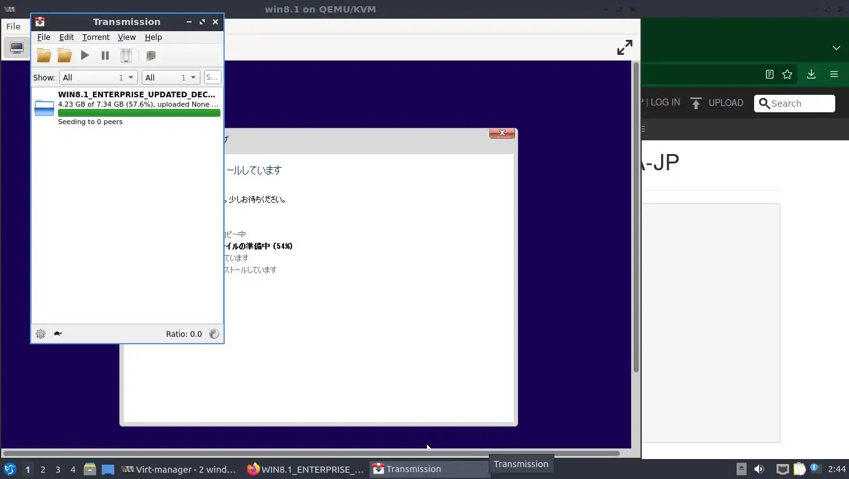This screenshot has height=479, width=849.
Task: Click the VM console horizontal scrollbar
Action: tap(311, 453)
